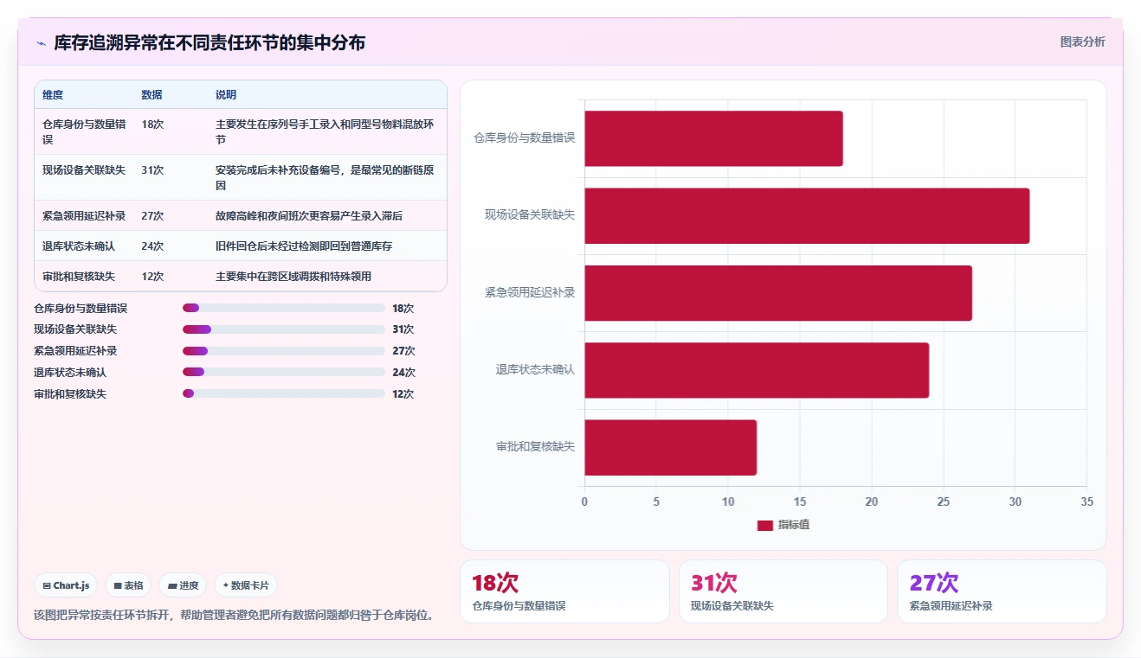Click the 审批和复核缺失 progress bar
This screenshot has height=658, width=1141.
[x=284, y=393]
